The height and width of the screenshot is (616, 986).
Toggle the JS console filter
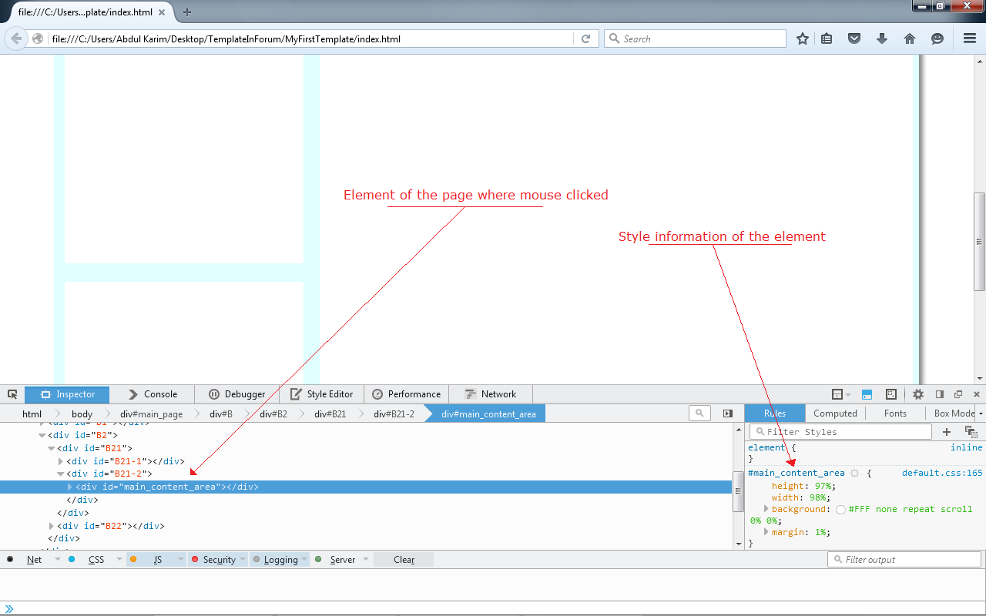156,560
